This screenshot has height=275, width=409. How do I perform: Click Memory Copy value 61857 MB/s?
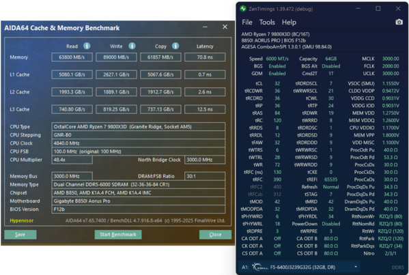click(x=160, y=57)
